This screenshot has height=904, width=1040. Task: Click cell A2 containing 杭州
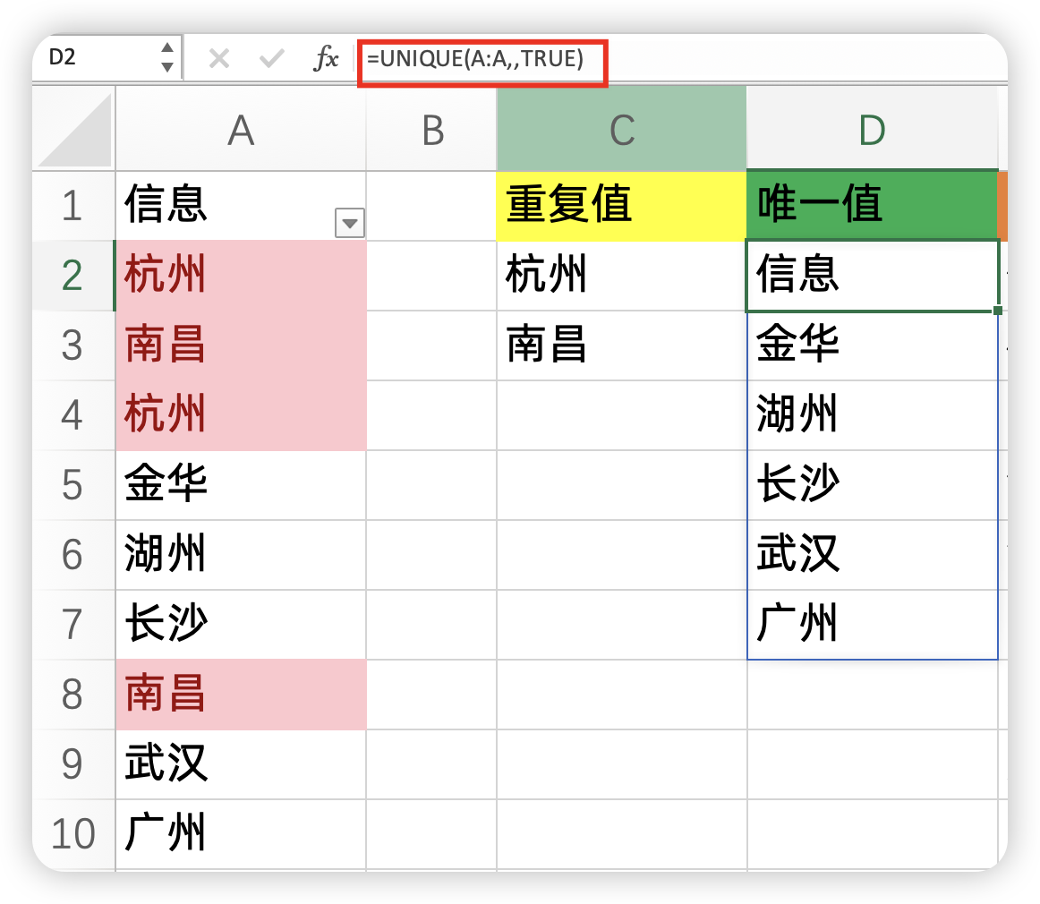pyautogui.click(x=241, y=276)
